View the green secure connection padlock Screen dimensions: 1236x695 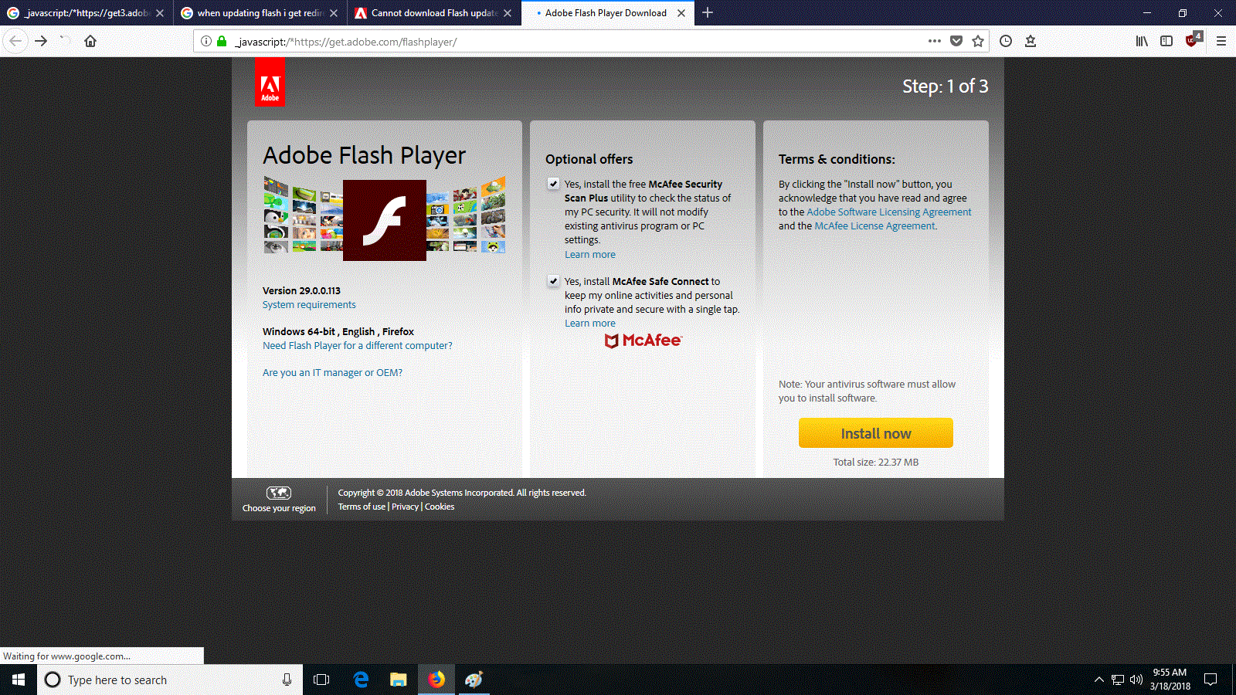222,42
